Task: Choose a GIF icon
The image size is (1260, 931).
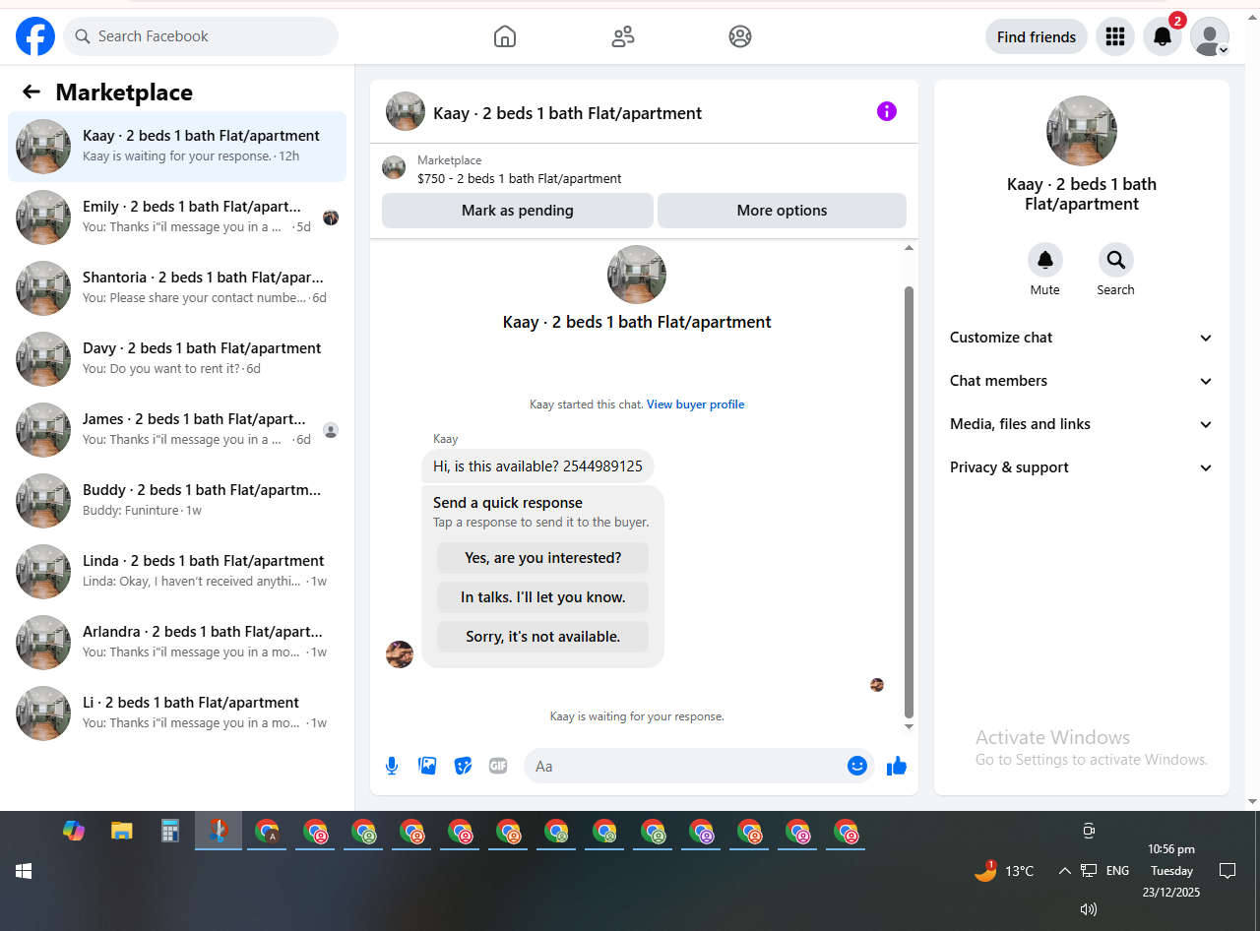Action: (x=498, y=766)
